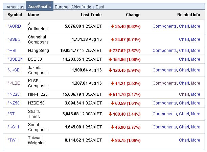View Components for Seoul Composite
This screenshot has height=152, width=207.
point(164,127)
